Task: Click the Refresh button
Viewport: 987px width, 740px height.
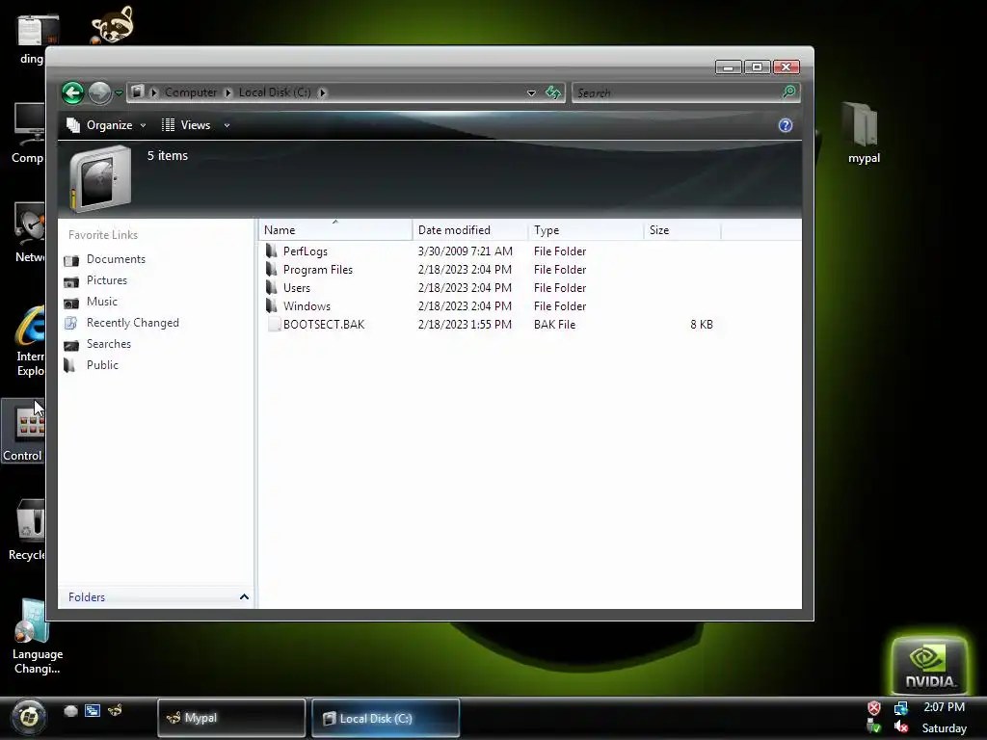Action: [553, 92]
